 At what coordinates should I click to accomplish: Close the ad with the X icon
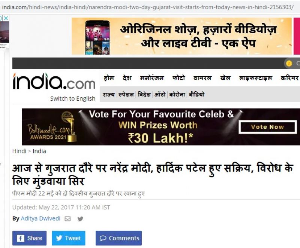coord(6,18)
